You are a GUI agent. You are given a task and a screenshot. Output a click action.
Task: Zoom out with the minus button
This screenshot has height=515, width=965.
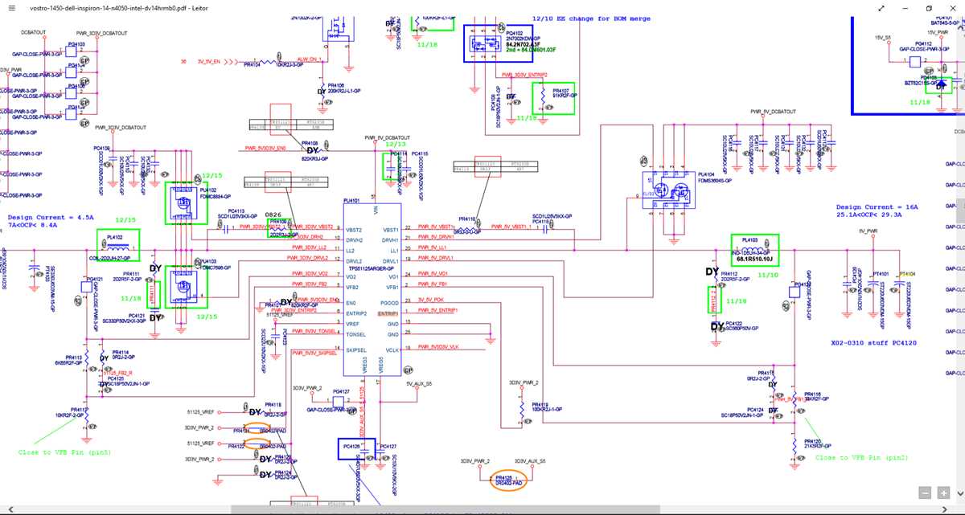tap(925, 493)
